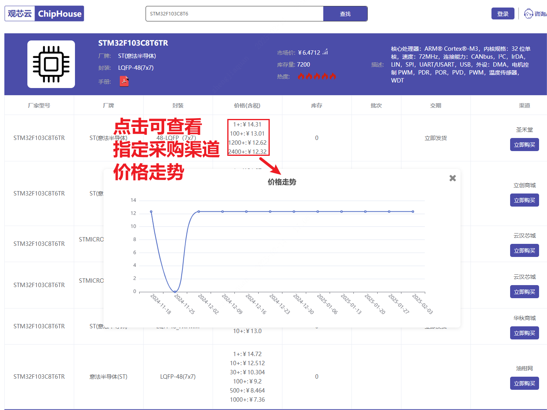This screenshot has width=547, height=410.
Task: Click the search input field
Action: [234, 13]
